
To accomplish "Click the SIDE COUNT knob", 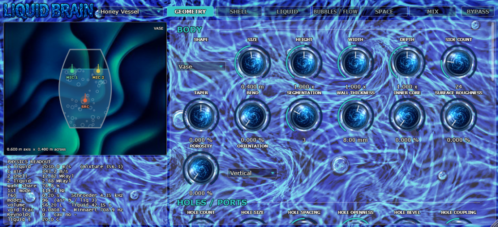I will click(458, 63).
